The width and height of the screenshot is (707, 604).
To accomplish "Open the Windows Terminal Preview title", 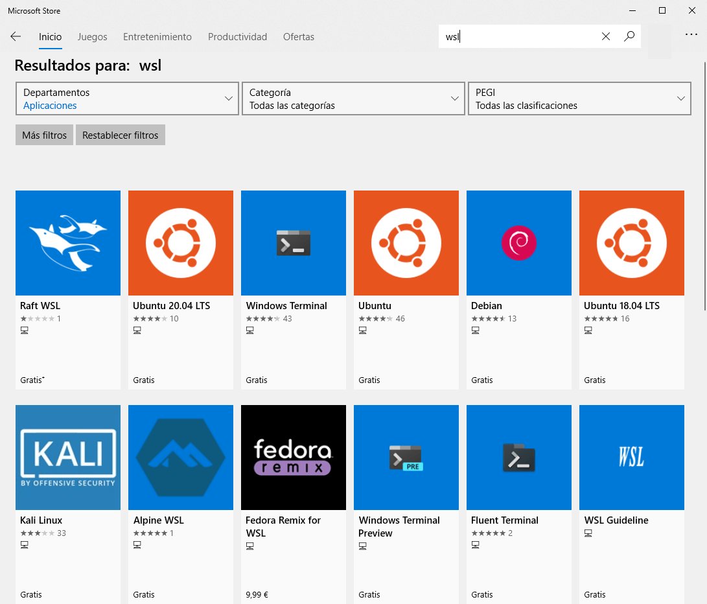I will tap(399, 526).
